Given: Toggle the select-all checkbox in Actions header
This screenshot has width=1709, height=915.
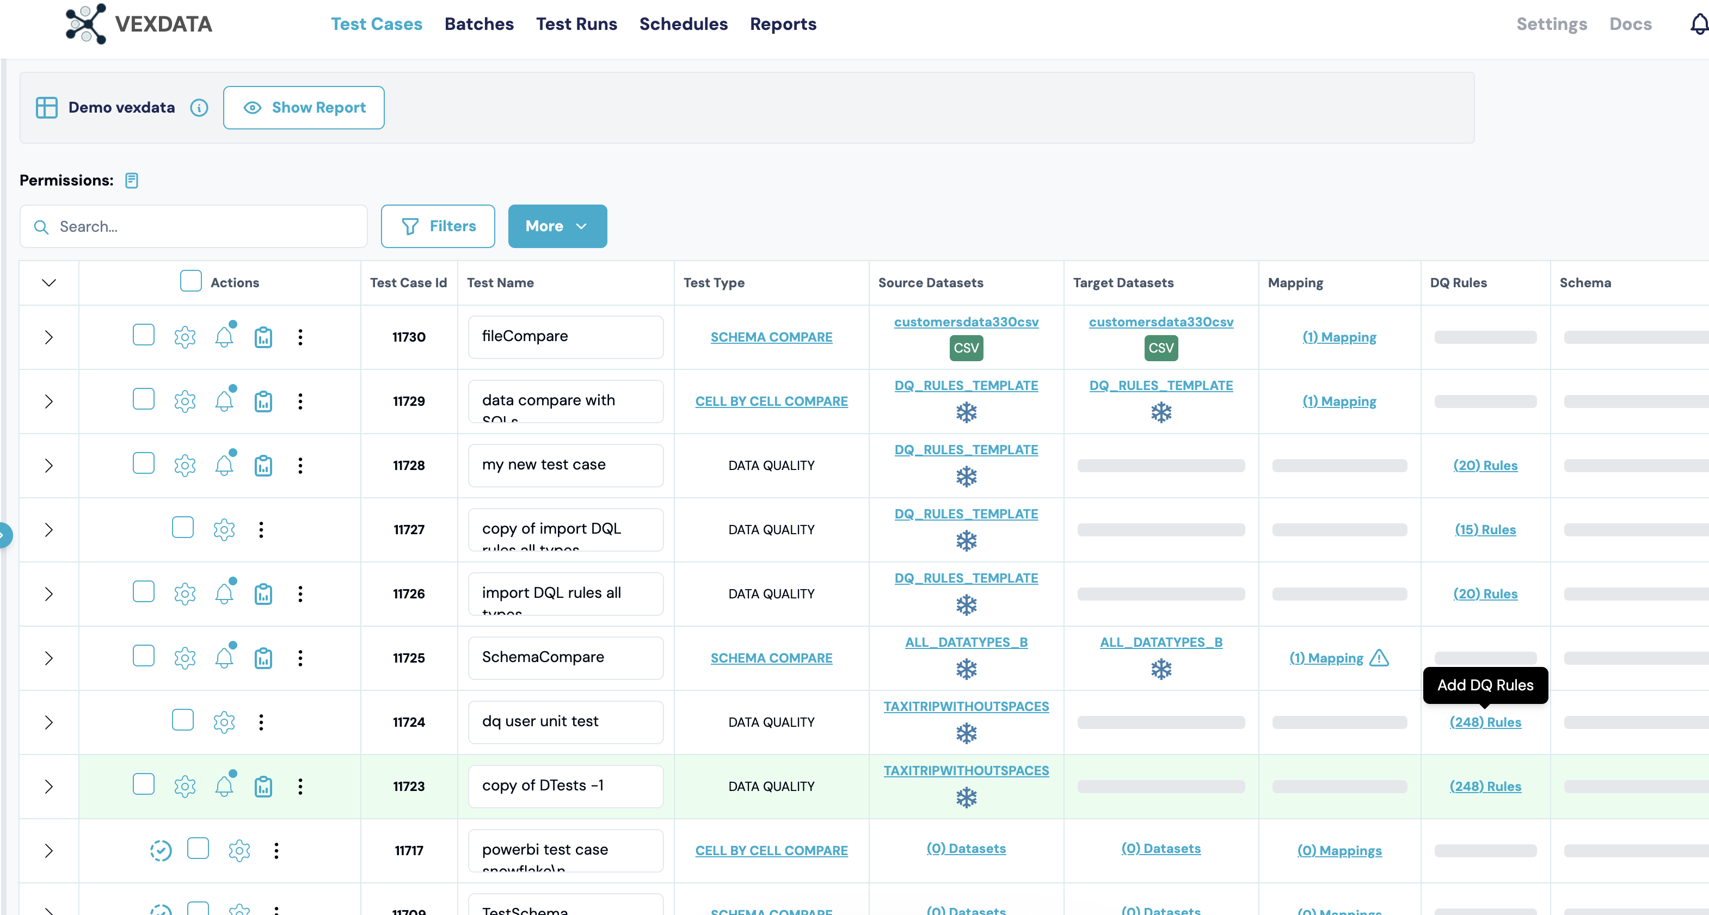Looking at the screenshot, I should (x=191, y=281).
